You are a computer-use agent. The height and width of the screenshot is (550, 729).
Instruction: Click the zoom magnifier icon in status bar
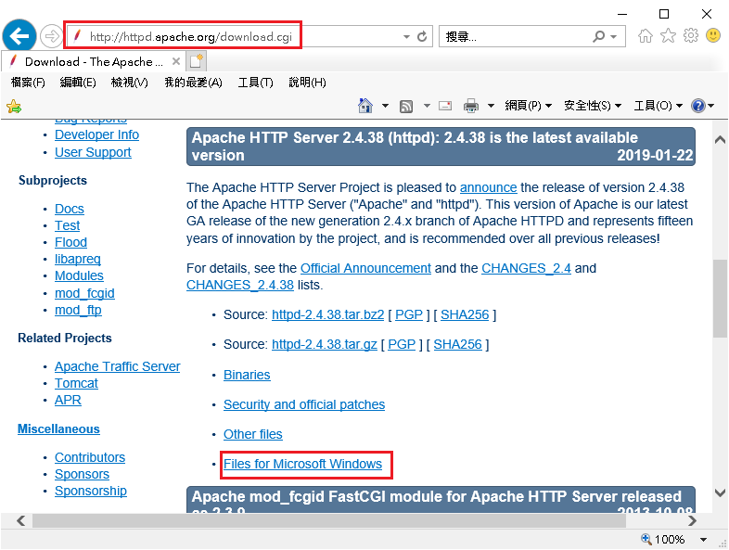(x=646, y=539)
